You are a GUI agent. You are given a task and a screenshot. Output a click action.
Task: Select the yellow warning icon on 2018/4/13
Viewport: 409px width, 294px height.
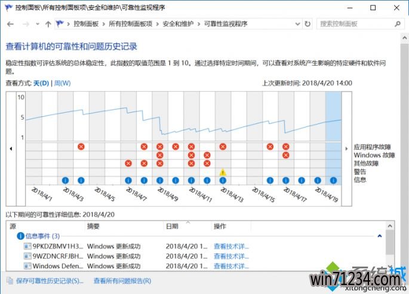[x=223, y=172]
